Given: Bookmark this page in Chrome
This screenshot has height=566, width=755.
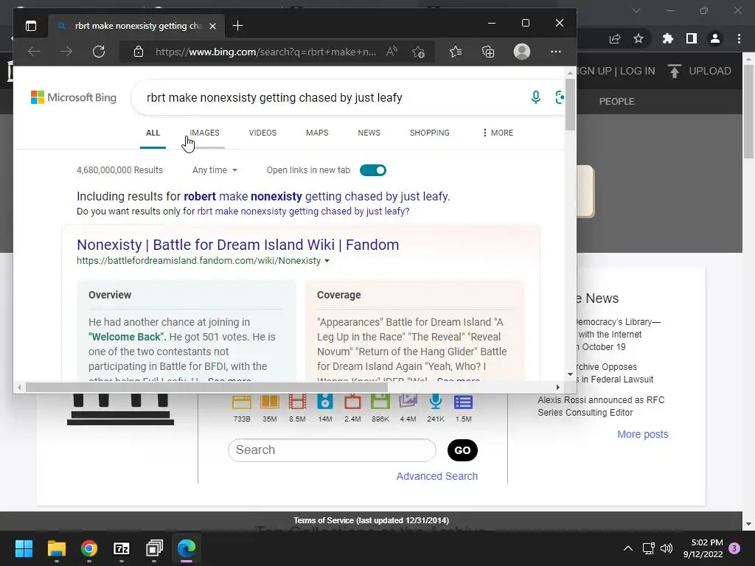Looking at the screenshot, I should click(639, 38).
